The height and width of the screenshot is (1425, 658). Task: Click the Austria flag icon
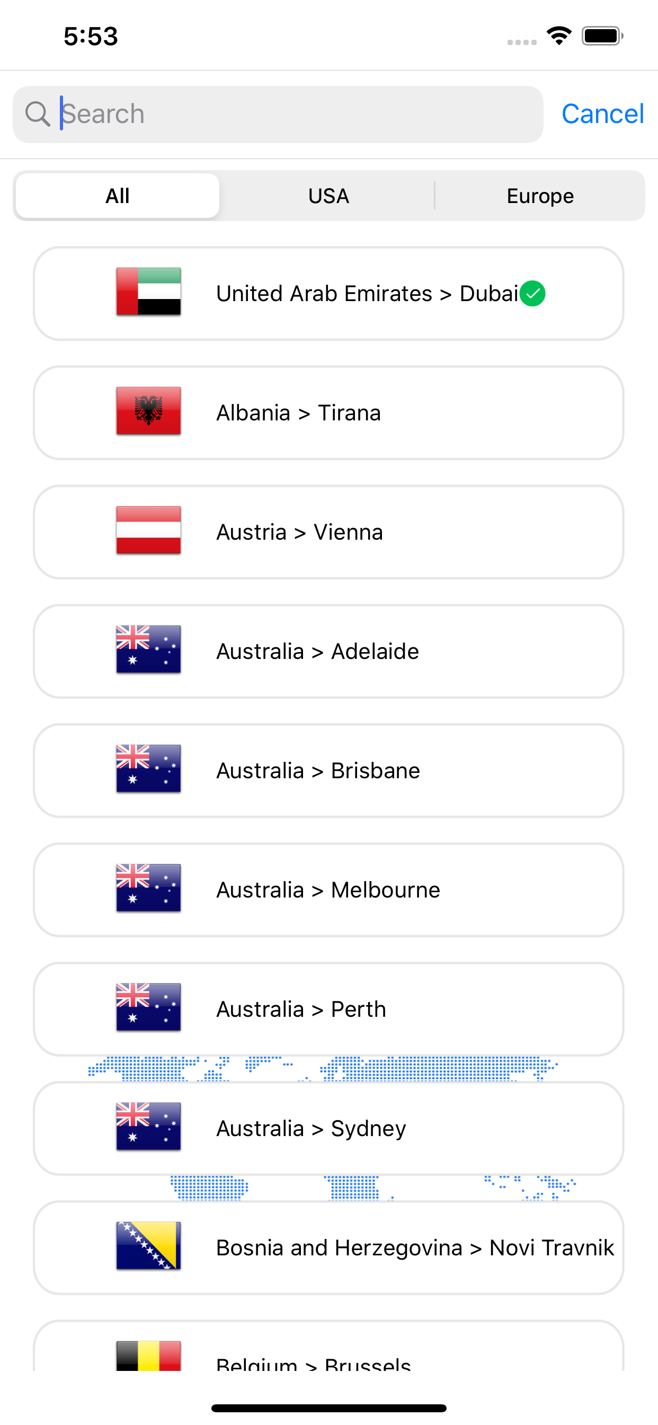click(148, 531)
